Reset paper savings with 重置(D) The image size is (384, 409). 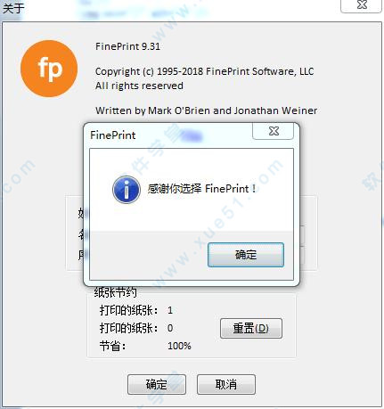tap(251, 328)
